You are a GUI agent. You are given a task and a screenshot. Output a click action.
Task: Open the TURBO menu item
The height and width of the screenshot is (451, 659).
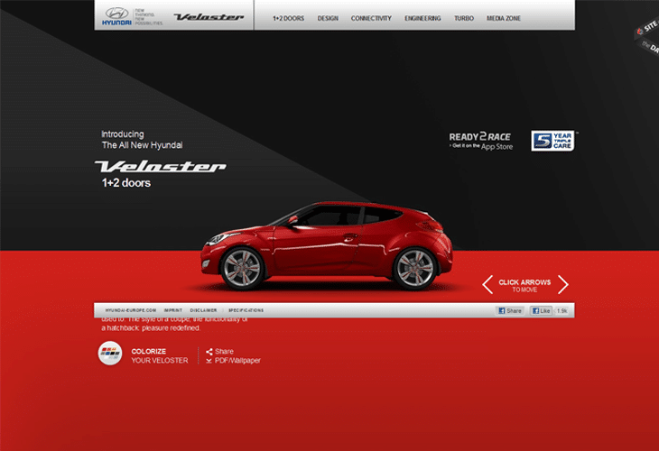464,18
